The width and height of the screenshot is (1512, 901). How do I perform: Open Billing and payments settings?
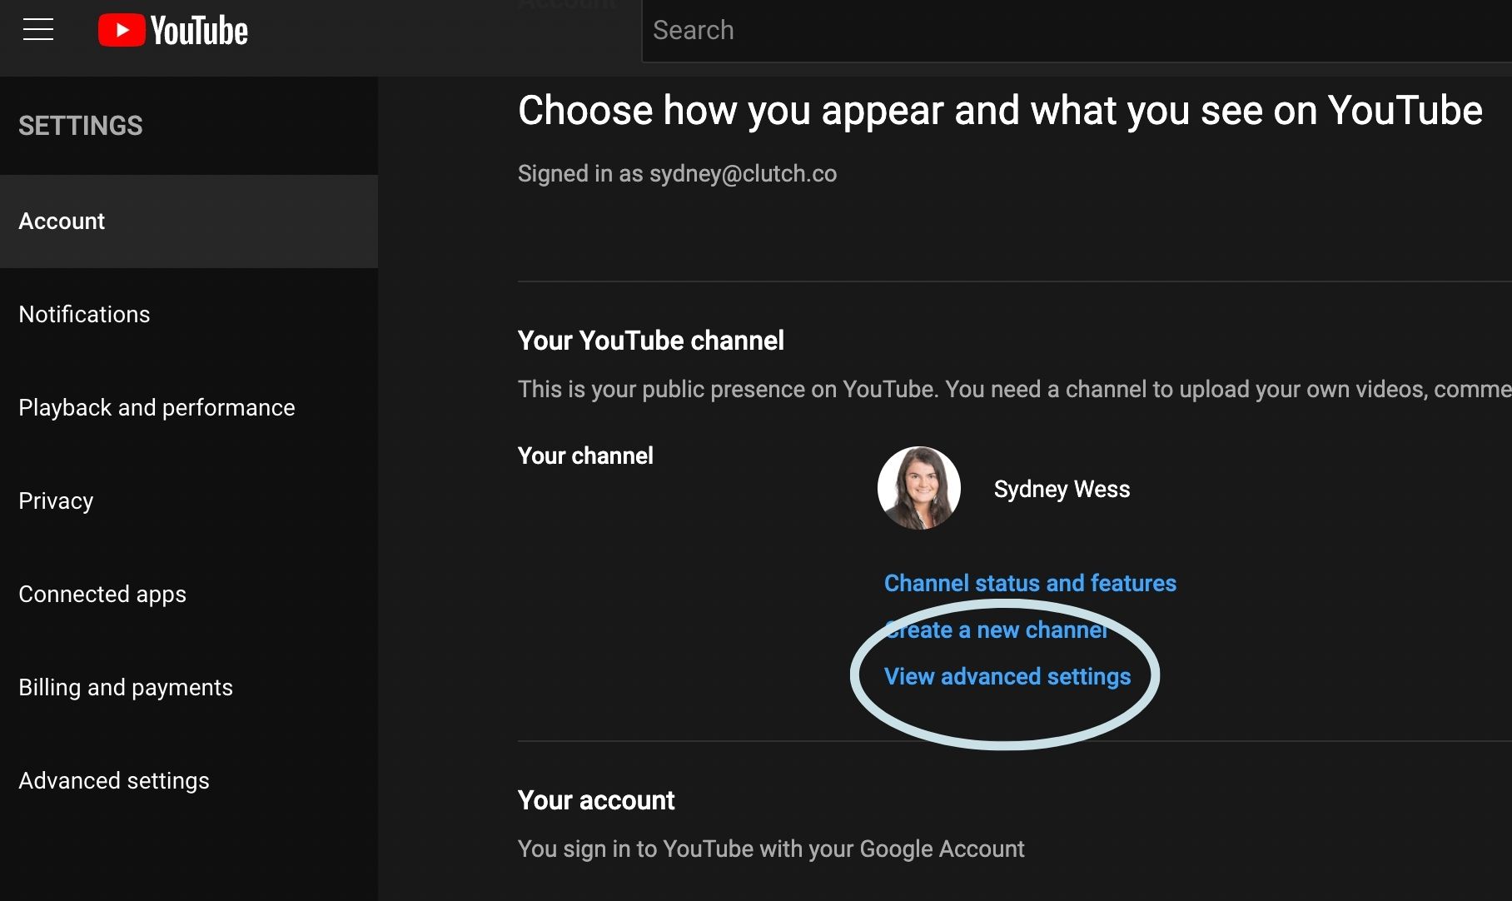[126, 687]
